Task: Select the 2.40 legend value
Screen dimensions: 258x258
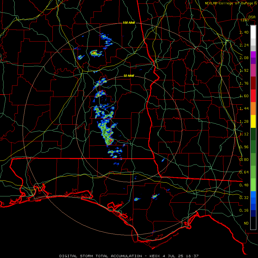Action: (x=244, y=32)
